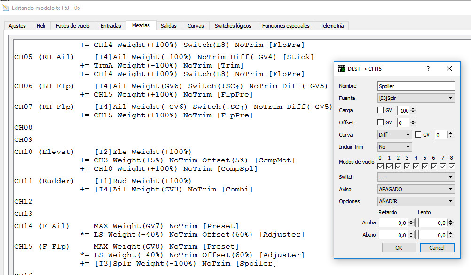Switch to the Curvas tab
The width and height of the screenshot is (471, 275).
(196, 26)
